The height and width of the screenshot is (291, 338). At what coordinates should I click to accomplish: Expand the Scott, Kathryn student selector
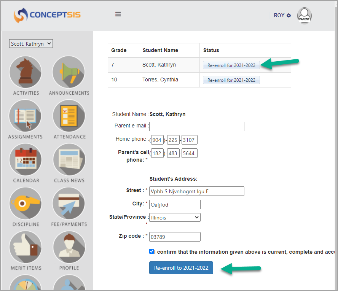click(31, 44)
